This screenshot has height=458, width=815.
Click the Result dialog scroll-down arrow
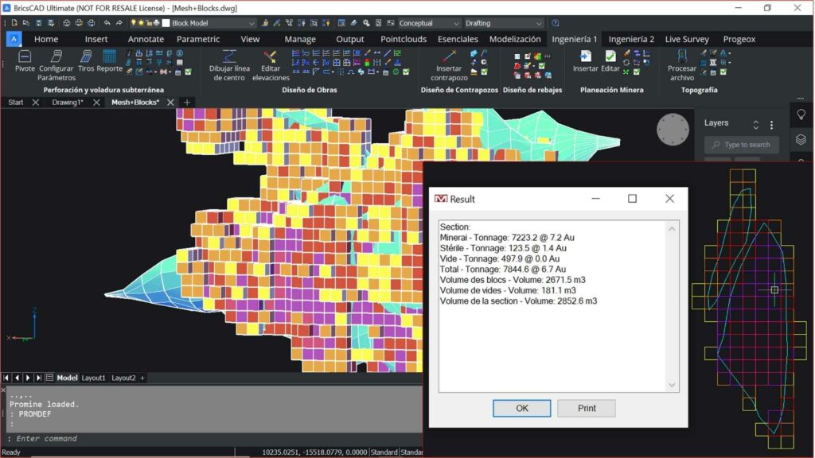pyautogui.click(x=672, y=385)
